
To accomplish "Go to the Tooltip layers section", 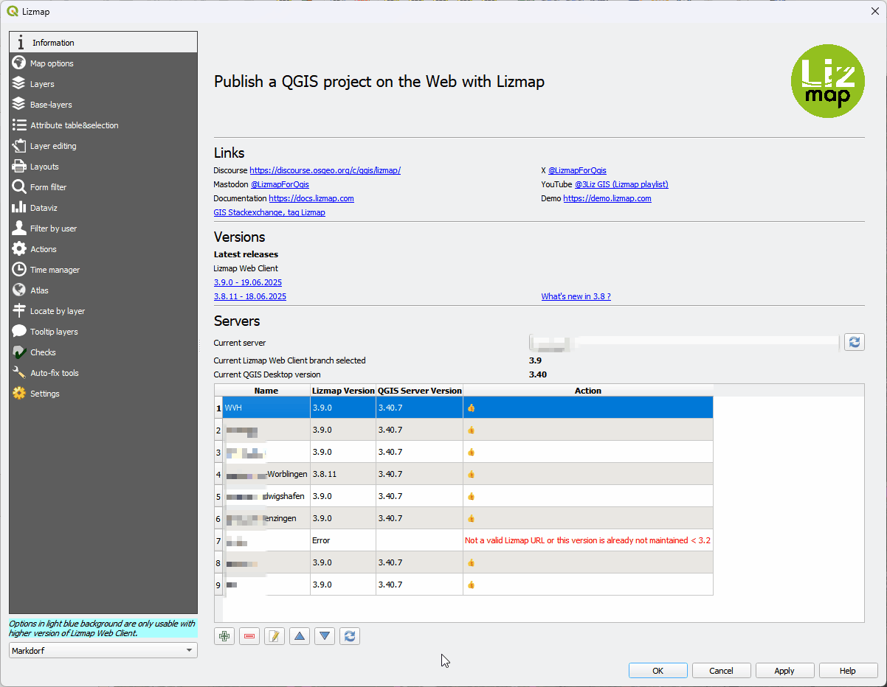I will (x=103, y=332).
